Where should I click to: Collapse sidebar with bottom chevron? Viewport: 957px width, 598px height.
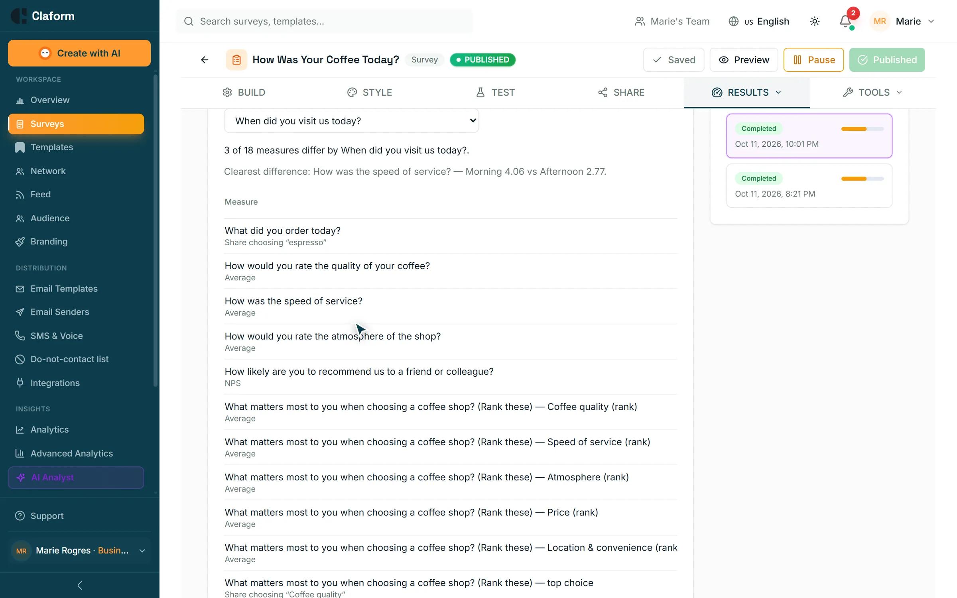point(80,585)
